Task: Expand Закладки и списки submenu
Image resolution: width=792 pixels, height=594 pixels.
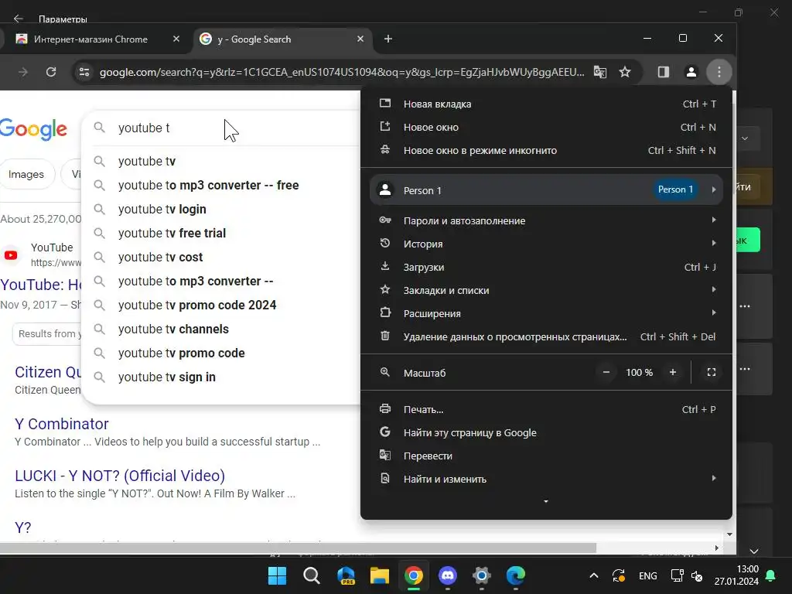Action: coord(547,291)
